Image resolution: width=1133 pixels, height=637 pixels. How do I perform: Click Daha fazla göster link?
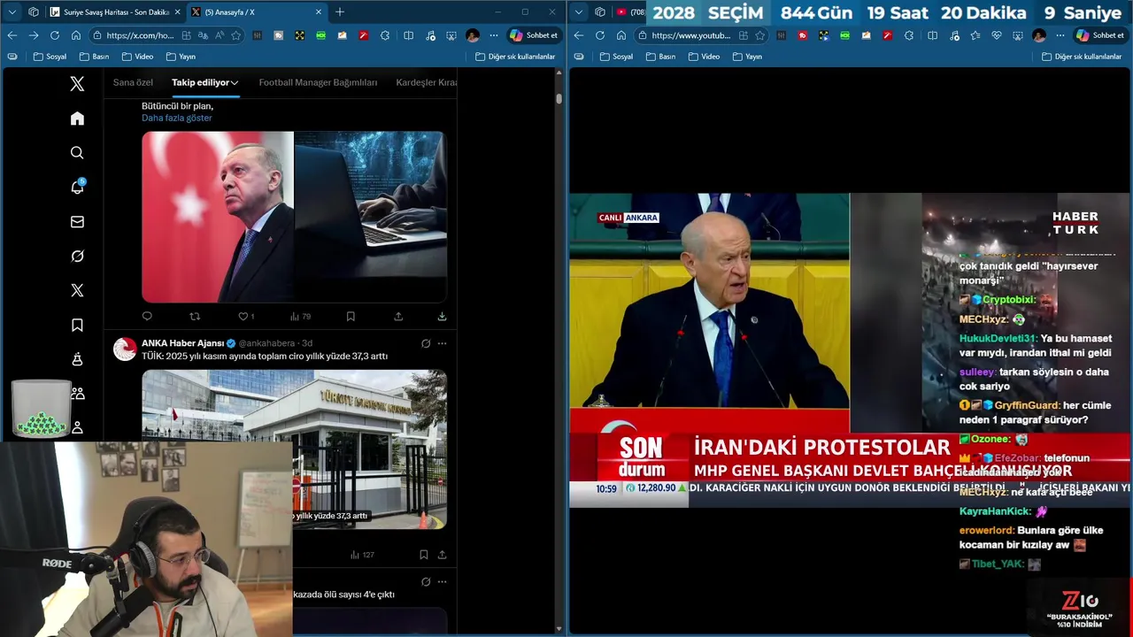(177, 118)
